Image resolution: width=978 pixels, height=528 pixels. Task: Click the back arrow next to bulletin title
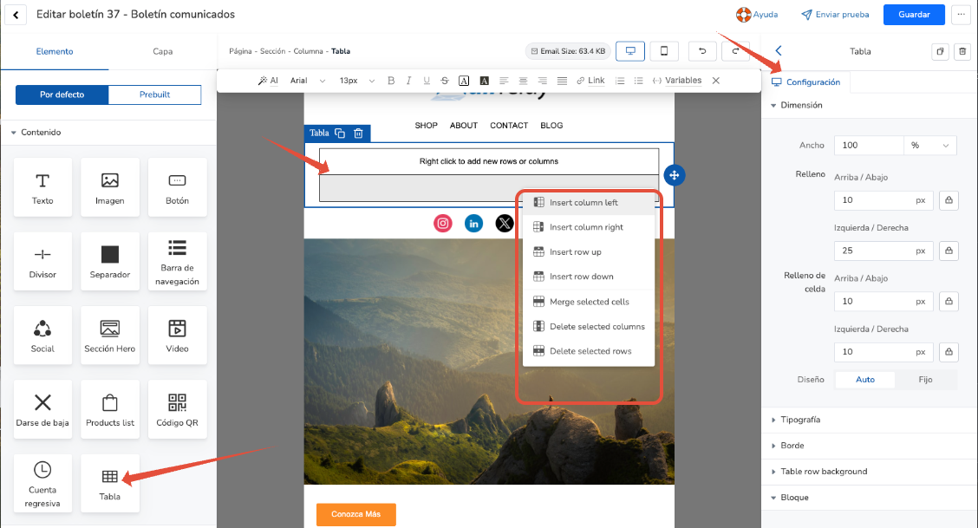[16, 15]
